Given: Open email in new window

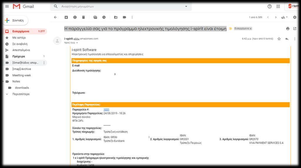Looking at the screenshot, I should (x=295, y=28).
